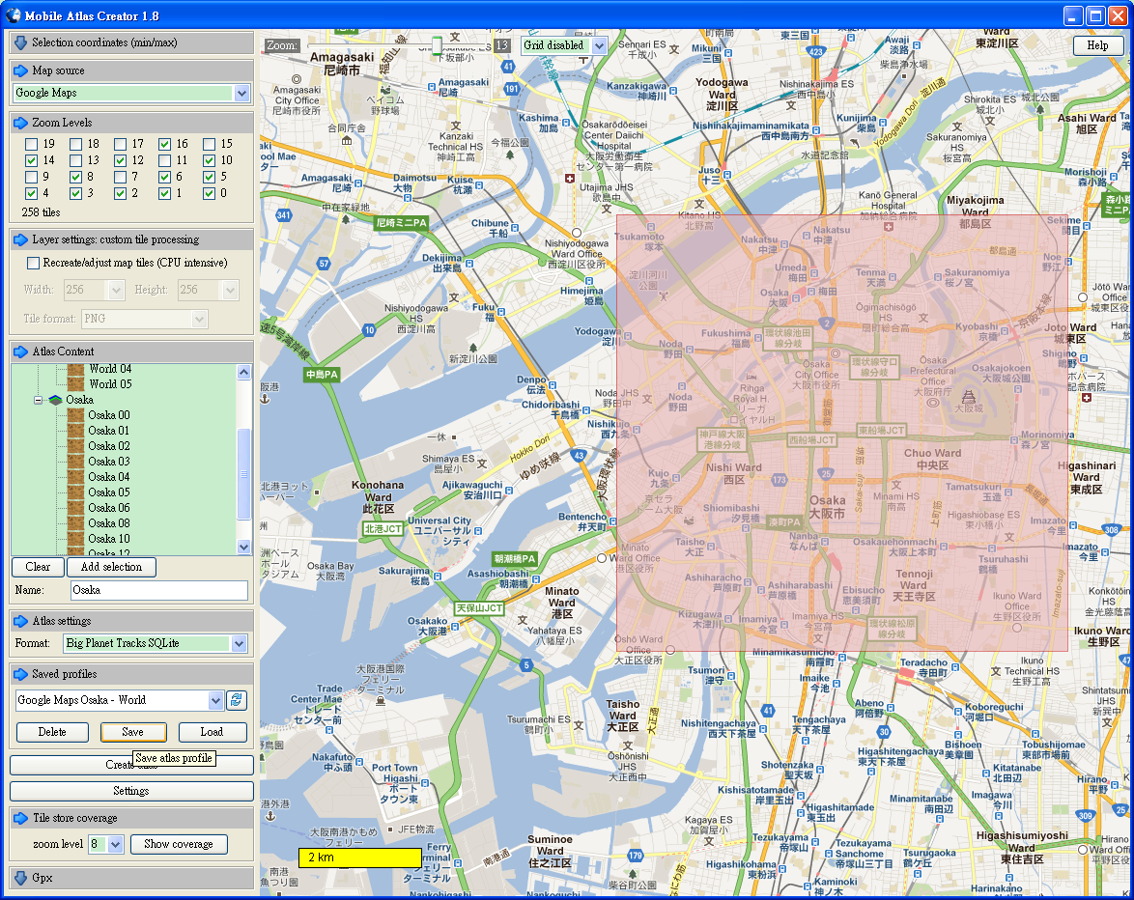
Task: Toggle zoom level 10 checkbox
Action: pyautogui.click(x=209, y=160)
